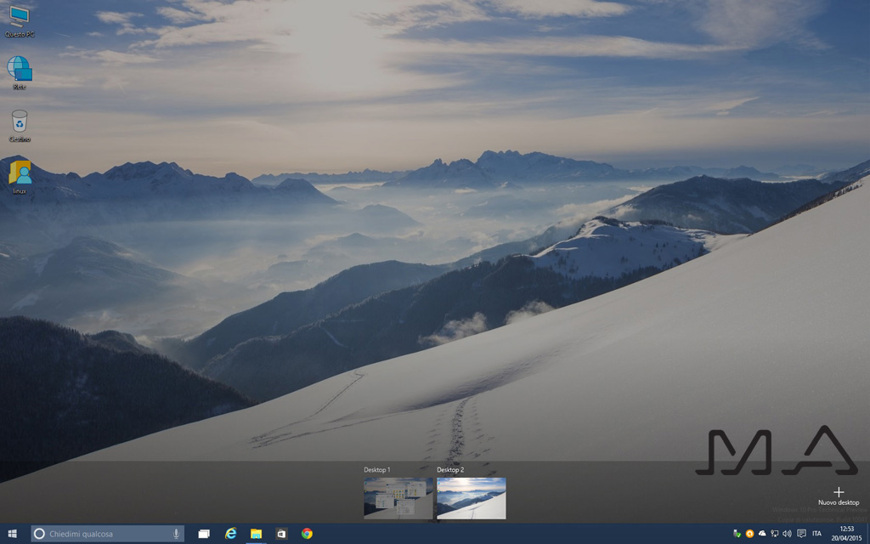This screenshot has width=870, height=544.
Task: Open the notification center tray icon
Action: (801, 534)
